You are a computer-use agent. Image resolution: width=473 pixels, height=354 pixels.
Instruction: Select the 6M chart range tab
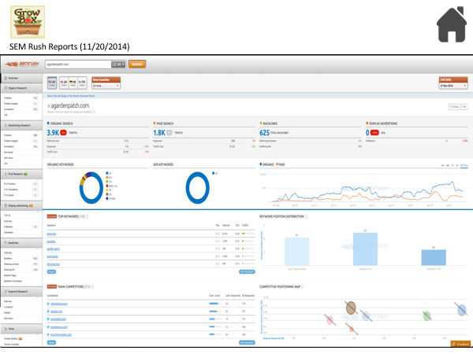(448, 165)
